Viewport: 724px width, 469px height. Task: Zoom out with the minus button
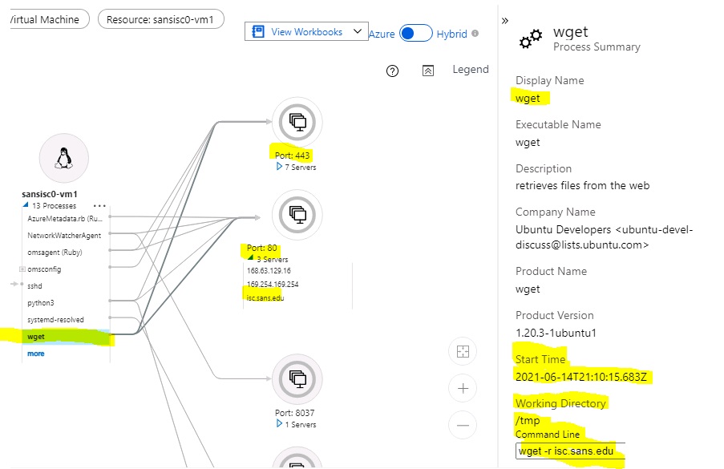463,425
